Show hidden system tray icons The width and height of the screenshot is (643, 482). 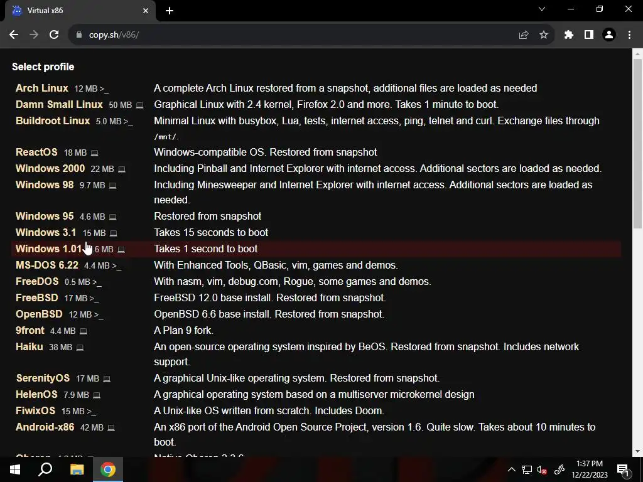click(512, 470)
